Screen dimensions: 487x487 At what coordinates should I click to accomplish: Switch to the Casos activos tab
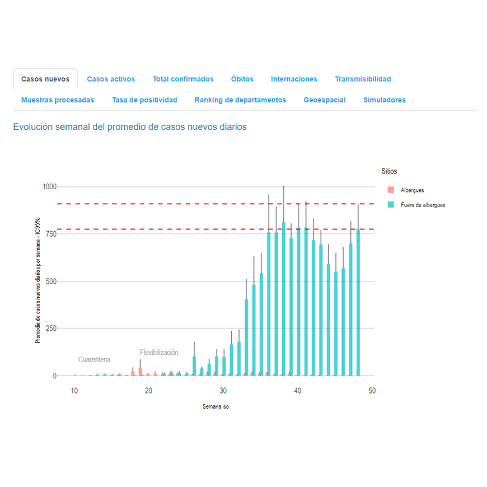(111, 79)
